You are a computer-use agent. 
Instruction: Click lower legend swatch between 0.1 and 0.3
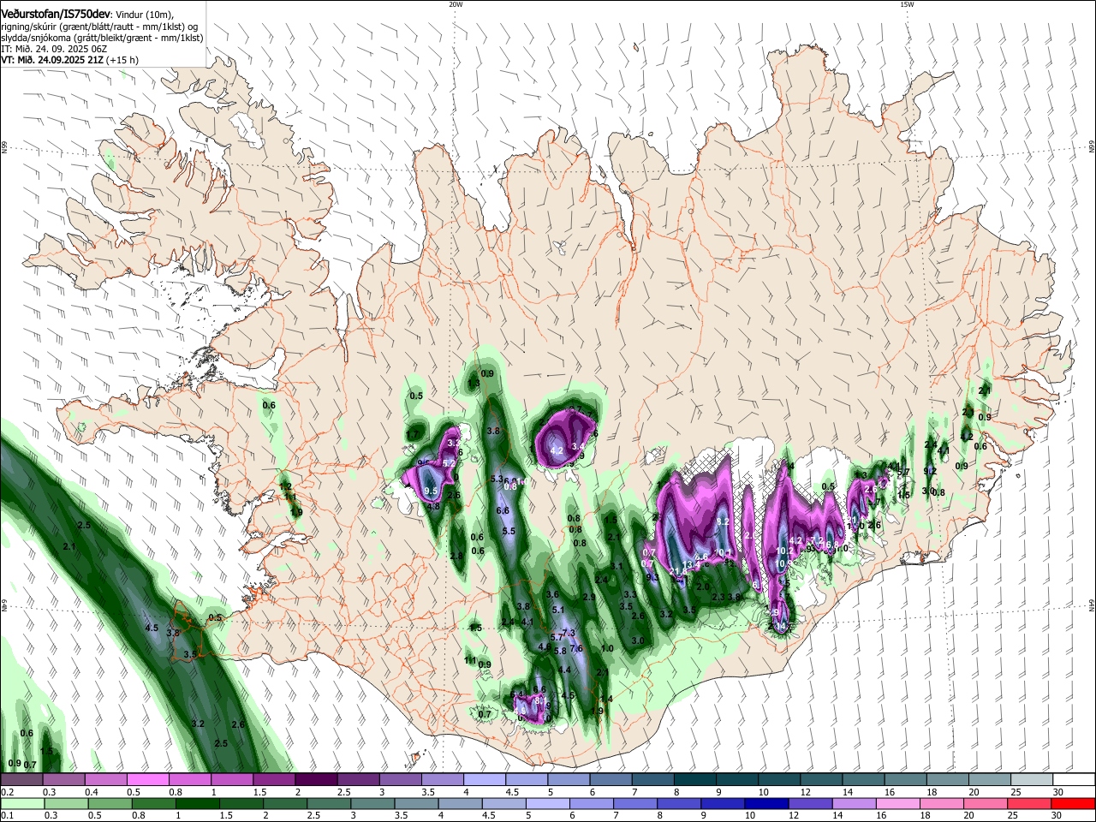tap(21, 803)
